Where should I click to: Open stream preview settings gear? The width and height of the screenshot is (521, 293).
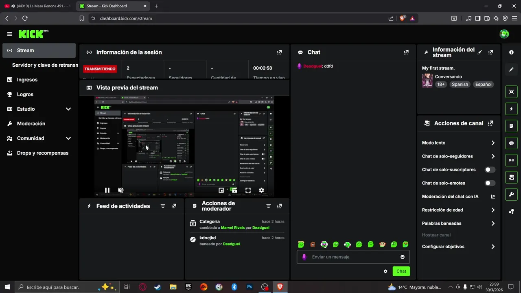(261, 190)
